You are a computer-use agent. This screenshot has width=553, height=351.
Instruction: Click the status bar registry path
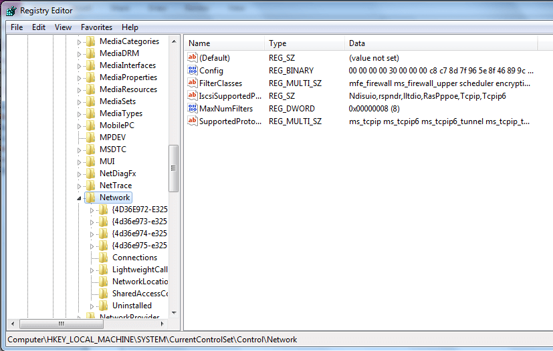coord(152,340)
